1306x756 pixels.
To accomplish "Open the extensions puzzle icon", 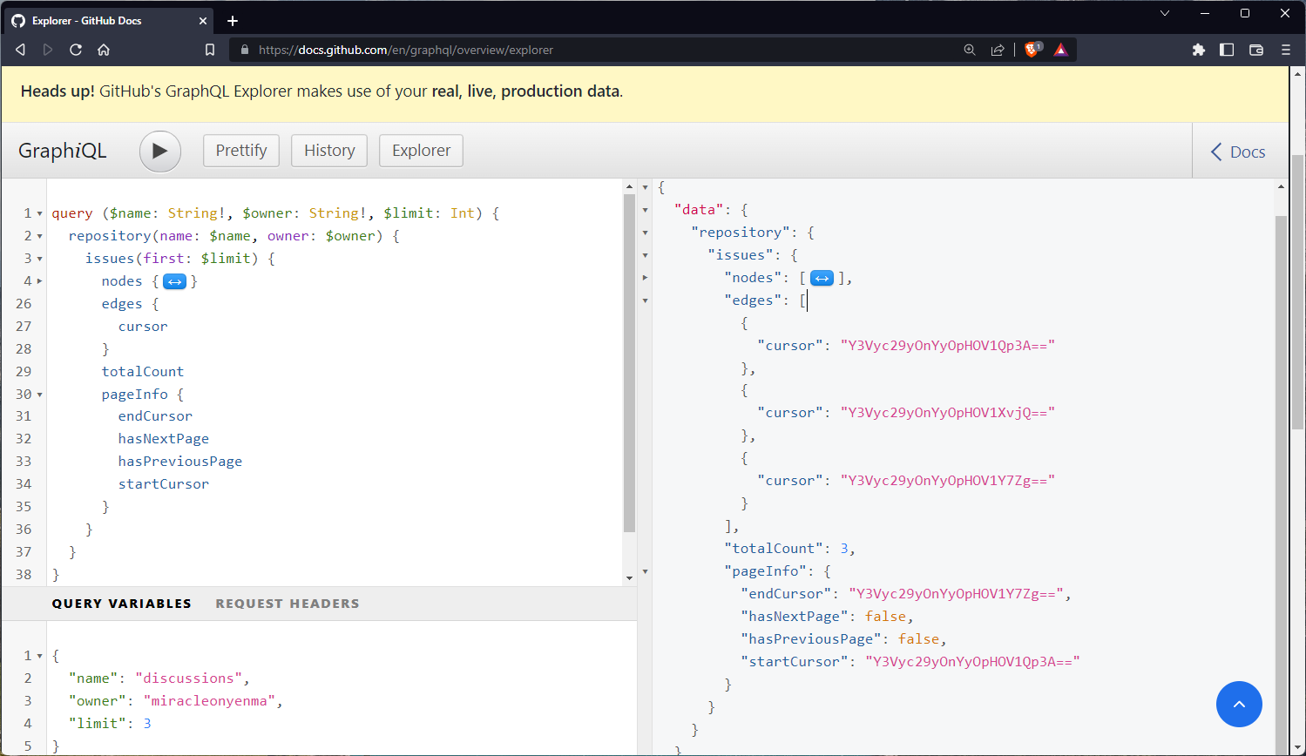I will [1199, 50].
